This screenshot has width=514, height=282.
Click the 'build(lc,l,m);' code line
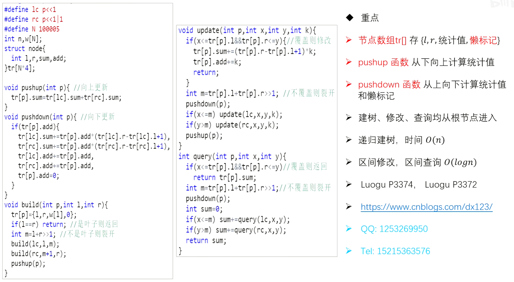click(x=35, y=244)
